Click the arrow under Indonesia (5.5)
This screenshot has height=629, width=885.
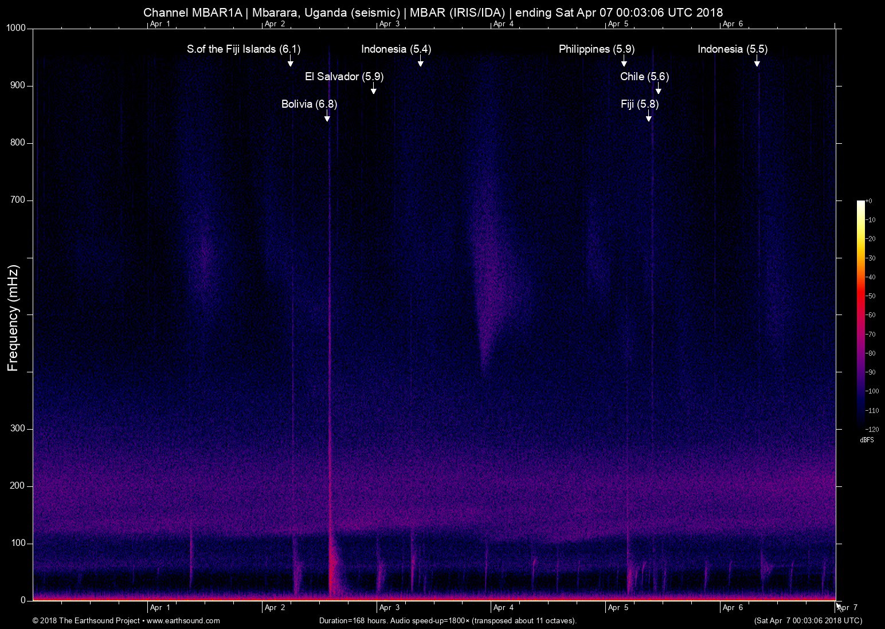tap(757, 62)
